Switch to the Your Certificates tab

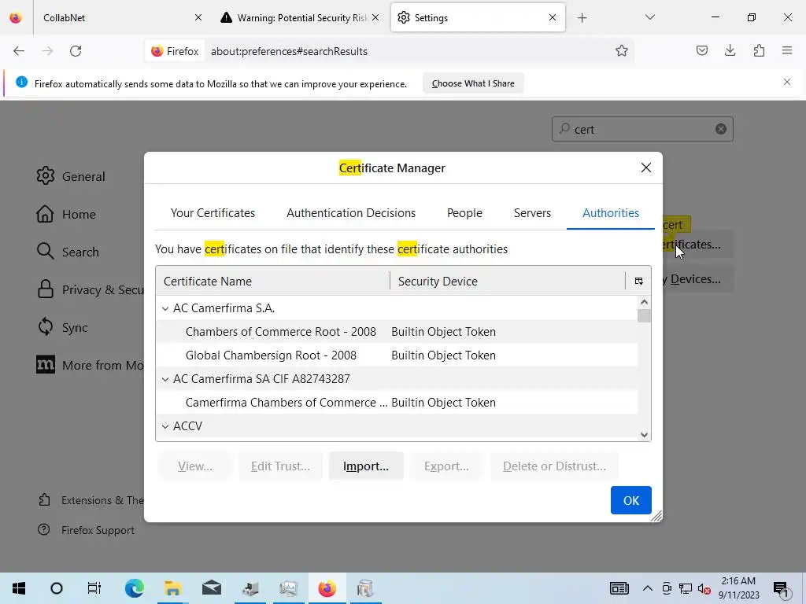point(213,212)
